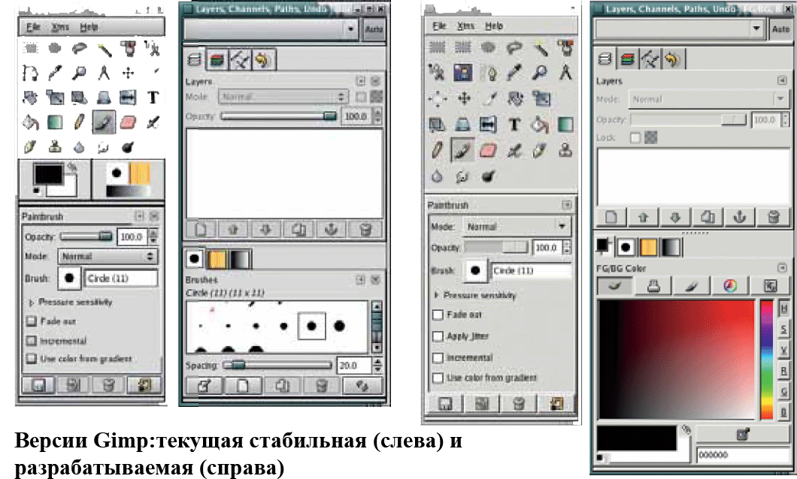Viewport: 797px width, 479px height.
Task: Open Xtns menu in left toolbox
Action: (60, 27)
